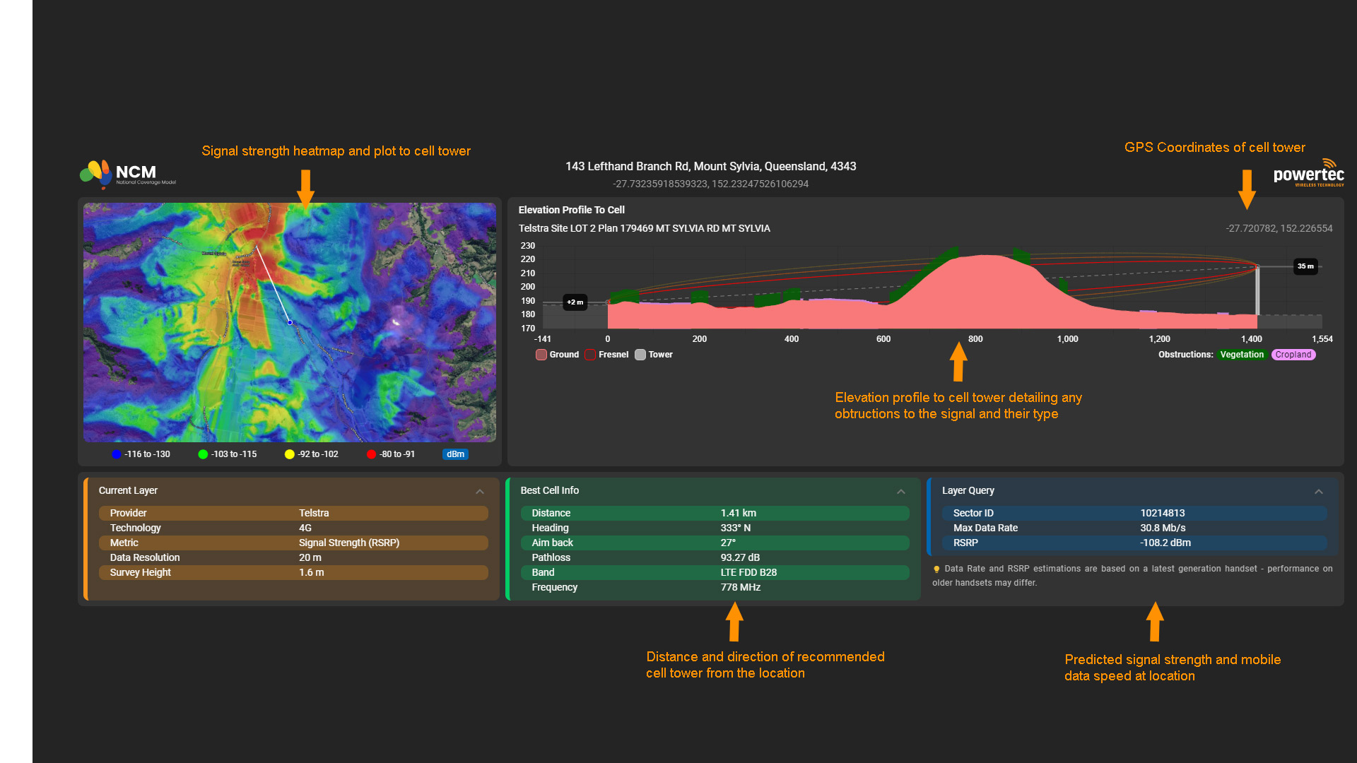Image resolution: width=1357 pixels, height=763 pixels.
Task: Click the blue location marker on heatmap
Action: (x=290, y=322)
